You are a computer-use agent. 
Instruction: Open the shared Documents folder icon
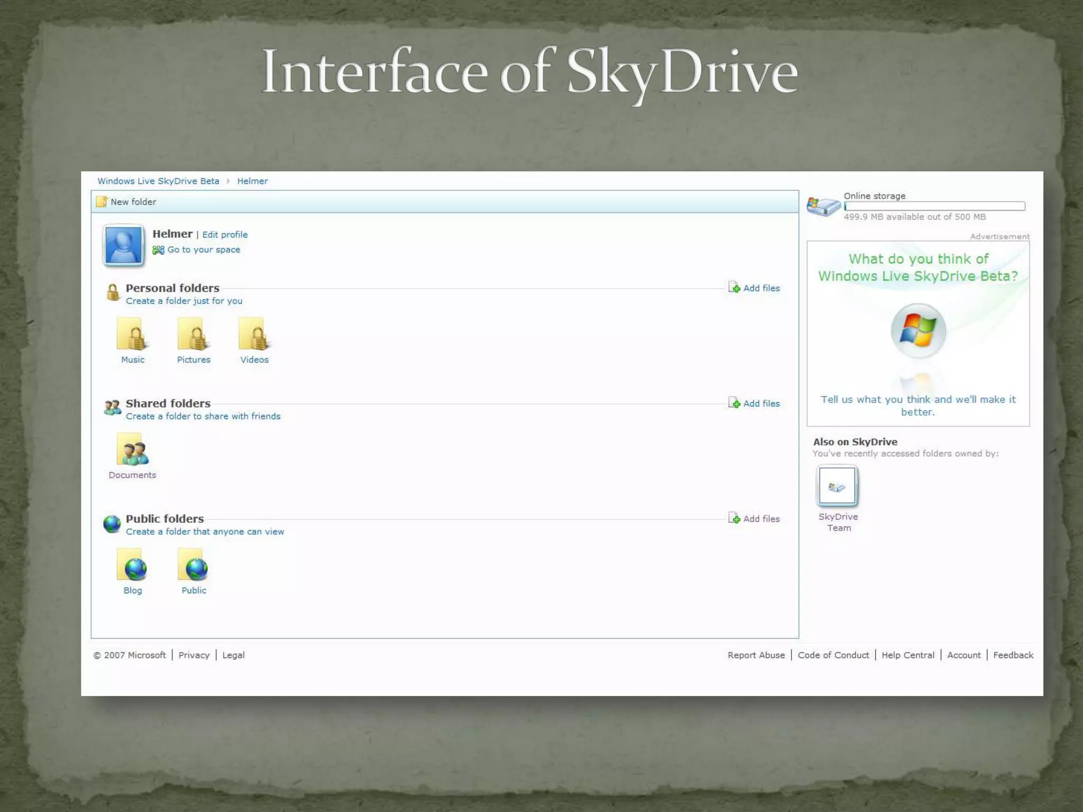tap(132, 450)
